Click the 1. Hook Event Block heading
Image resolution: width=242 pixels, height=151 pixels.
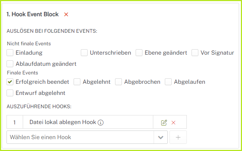[x=32, y=14]
